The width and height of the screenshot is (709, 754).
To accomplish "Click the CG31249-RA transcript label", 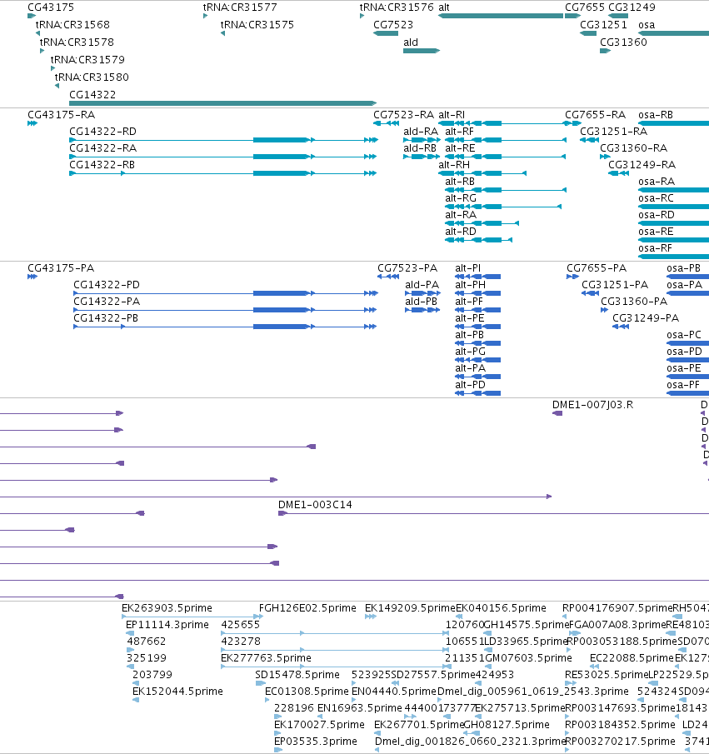I will coord(642,165).
